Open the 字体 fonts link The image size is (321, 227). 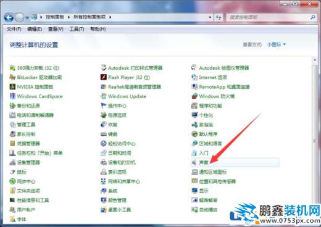(22, 220)
